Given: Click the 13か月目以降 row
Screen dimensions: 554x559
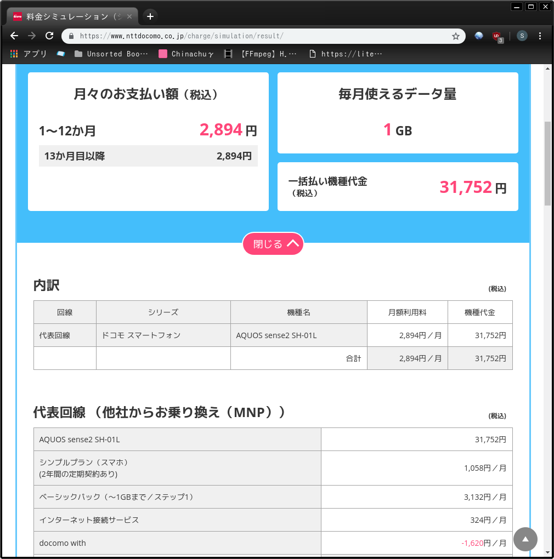Looking at the screenshot, I should [x=148, y=156].
